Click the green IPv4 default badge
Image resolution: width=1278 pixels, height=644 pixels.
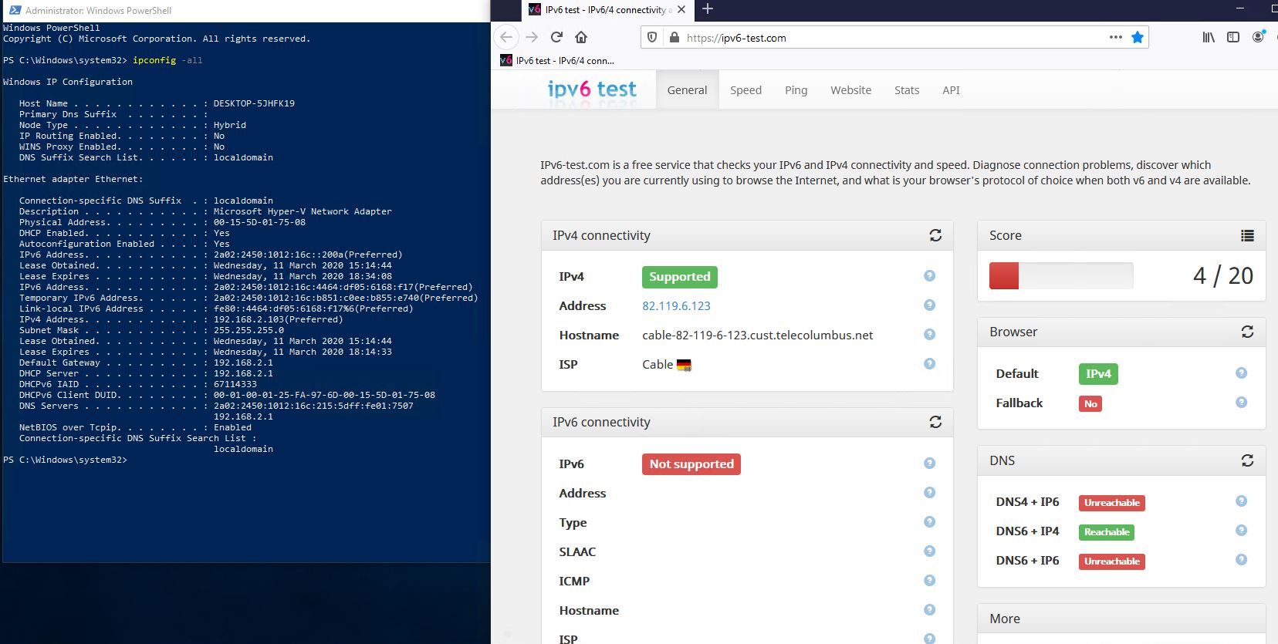[x=1098, y=374]
